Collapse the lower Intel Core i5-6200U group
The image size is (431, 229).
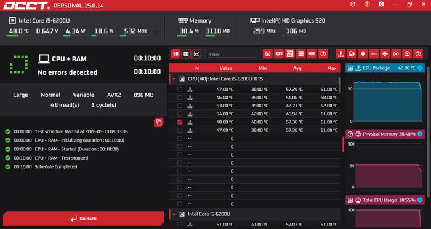click(x=174, y=214)
